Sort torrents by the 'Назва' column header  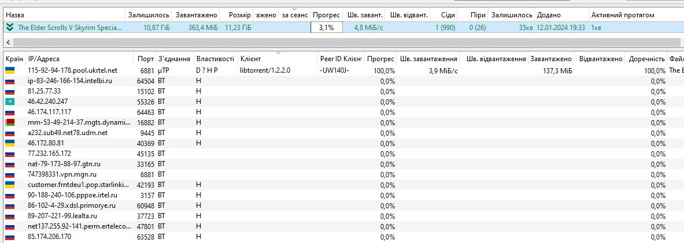[64, 14]
